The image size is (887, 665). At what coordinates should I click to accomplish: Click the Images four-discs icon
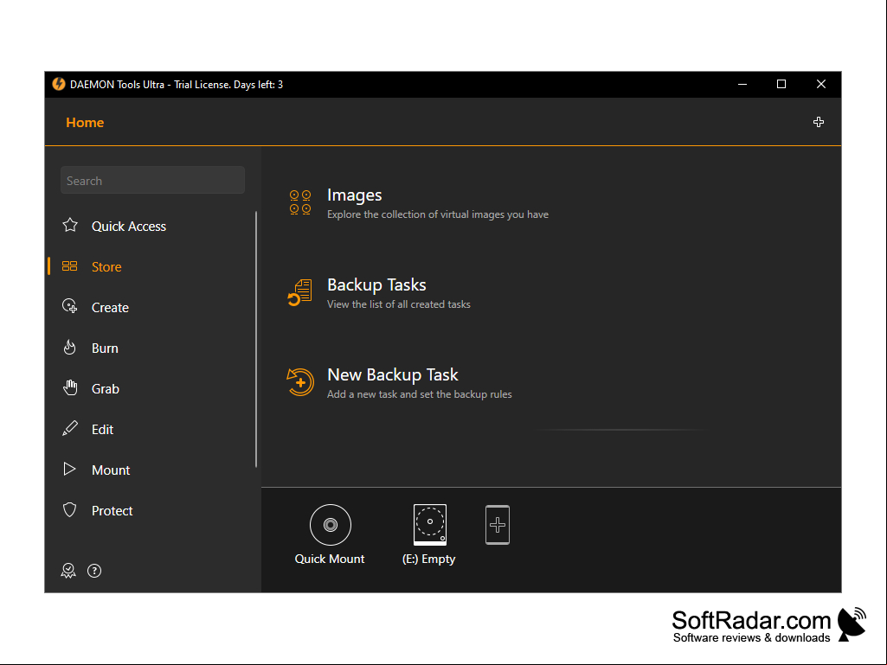299,202
